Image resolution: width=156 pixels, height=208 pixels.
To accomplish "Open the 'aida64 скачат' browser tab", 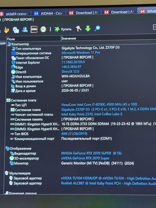I will [x=14, y=14].
